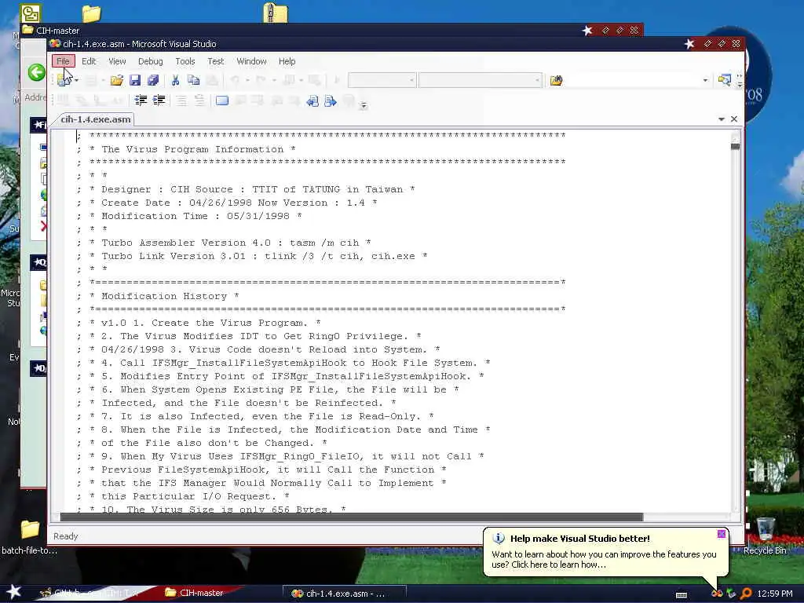The height and width of the screenshot is (603, 804).
Task: Click the Ready status bar text
Action: [66, 535]
